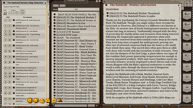Roll the table using the Roll dice button

5,13
